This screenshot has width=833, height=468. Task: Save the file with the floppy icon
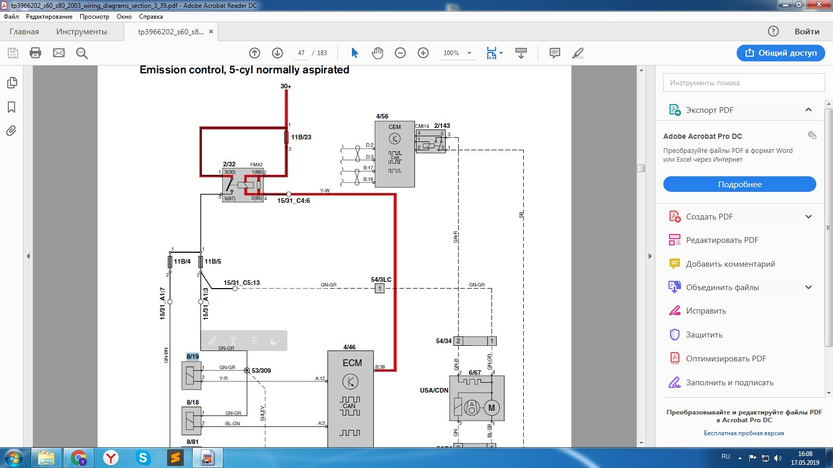(x=13, y=53)
